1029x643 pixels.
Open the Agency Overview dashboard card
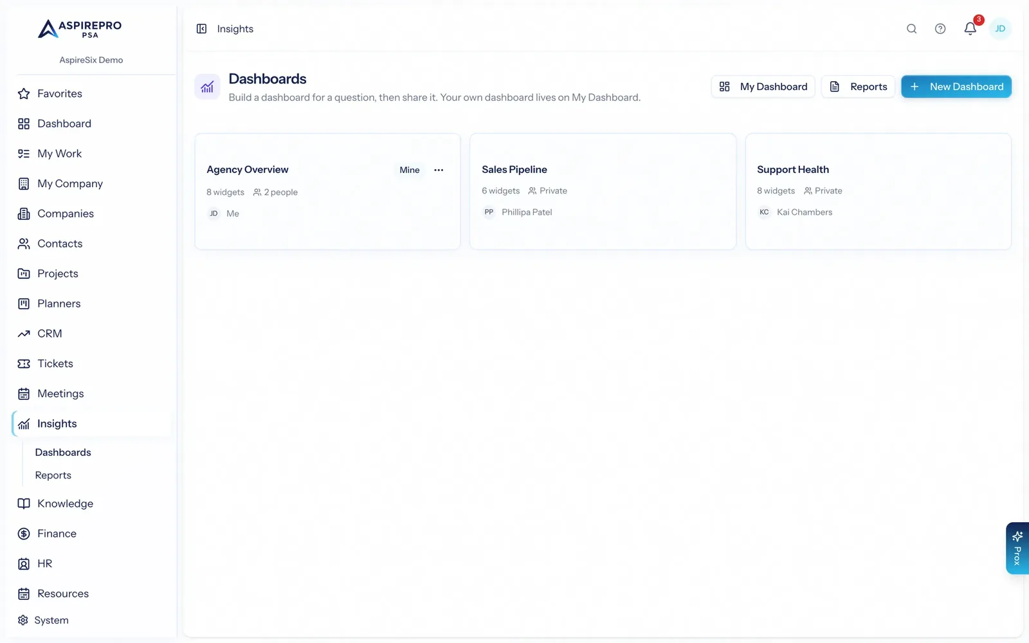[x=327, y=192]
